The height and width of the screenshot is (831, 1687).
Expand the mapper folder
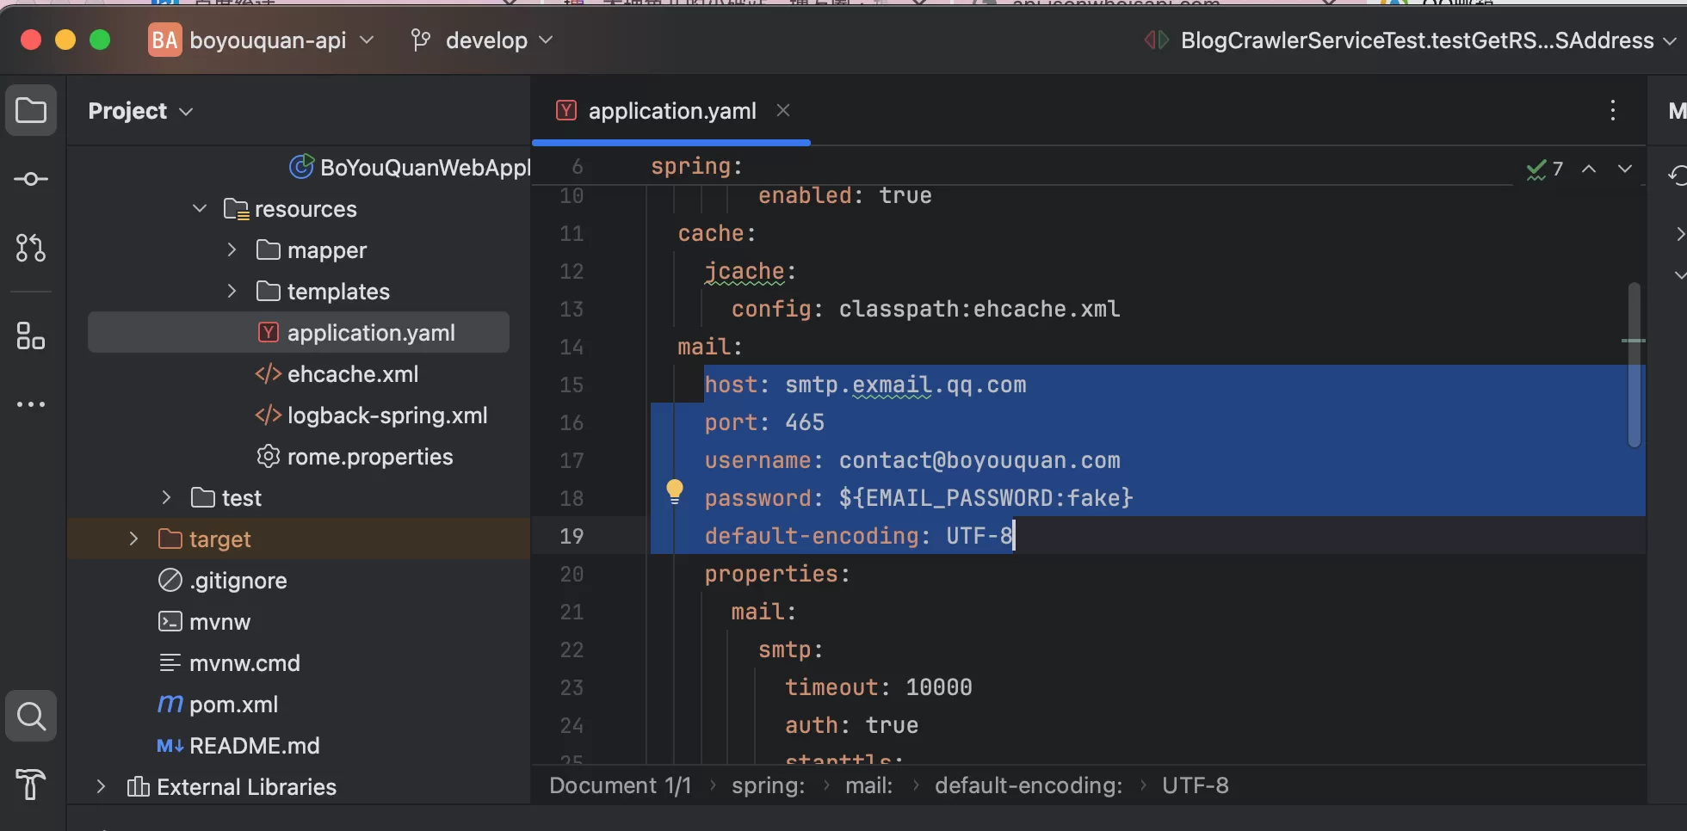232,250
